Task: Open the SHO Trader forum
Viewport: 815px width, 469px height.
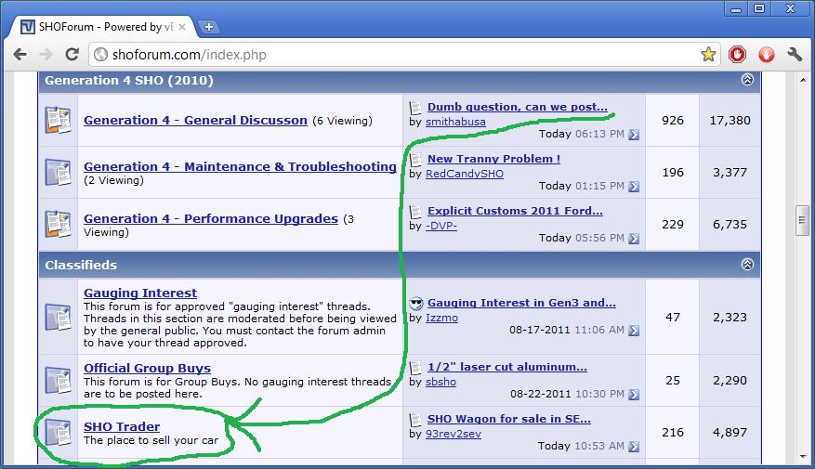Action: (x=122, y=426)
